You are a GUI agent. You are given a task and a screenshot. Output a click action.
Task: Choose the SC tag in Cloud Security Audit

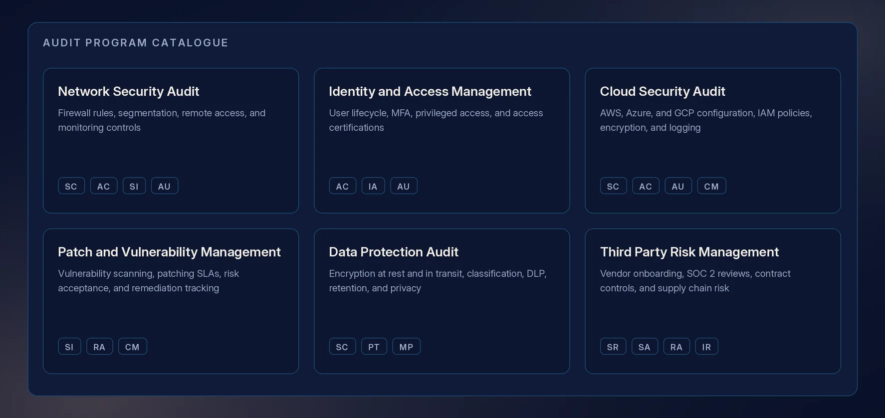click(614, 186)
